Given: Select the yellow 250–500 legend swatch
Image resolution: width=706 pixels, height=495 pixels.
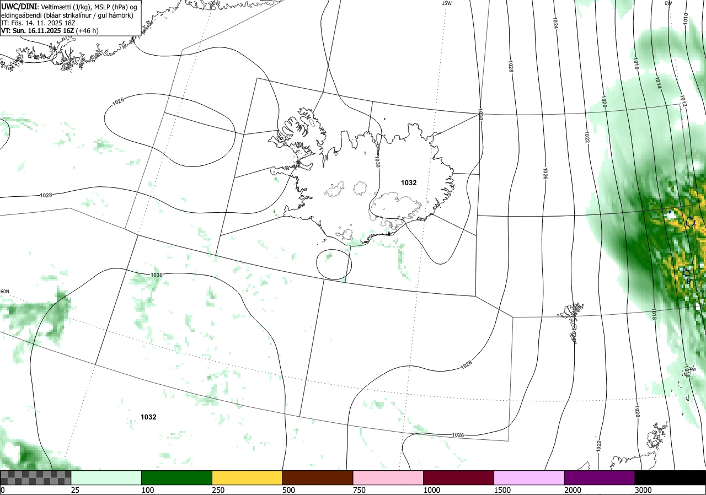Looking at the screenshot, I should [247, 477].
